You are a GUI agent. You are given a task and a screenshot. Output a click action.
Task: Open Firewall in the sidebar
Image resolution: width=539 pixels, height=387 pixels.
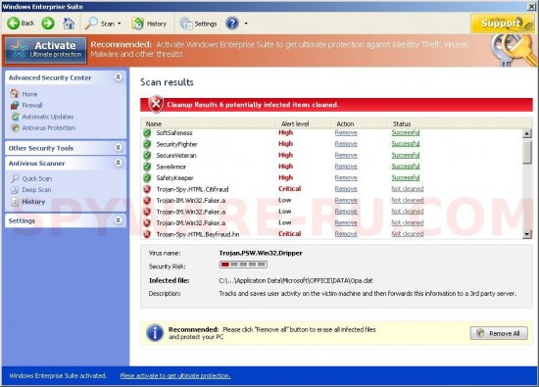[32, 105]
